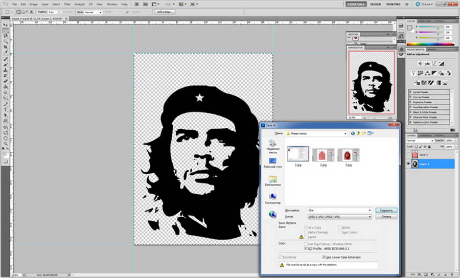The height and width of the screenshot is (278, 460).
Task: Select the Move tool in the toolbox
Action: pos(6,25)
